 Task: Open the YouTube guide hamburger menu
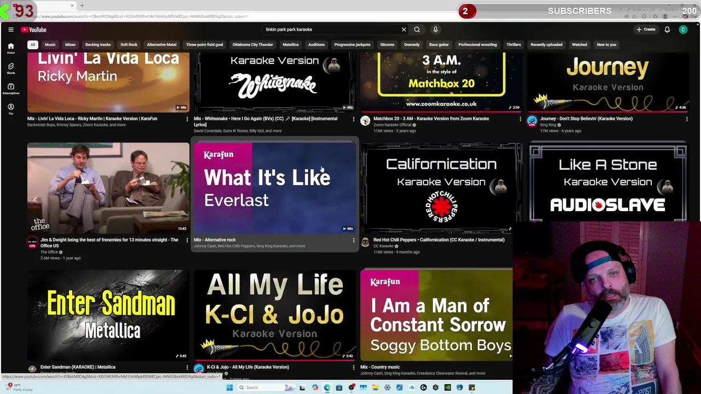click(x=10, y=30)
